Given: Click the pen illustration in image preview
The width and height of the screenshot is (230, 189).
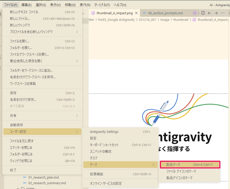Looking at the screenshot, I should pos(160,113).
